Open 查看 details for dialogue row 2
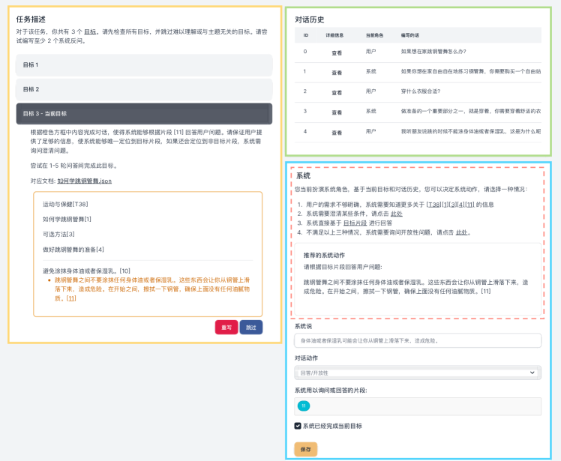 (337, 92)
